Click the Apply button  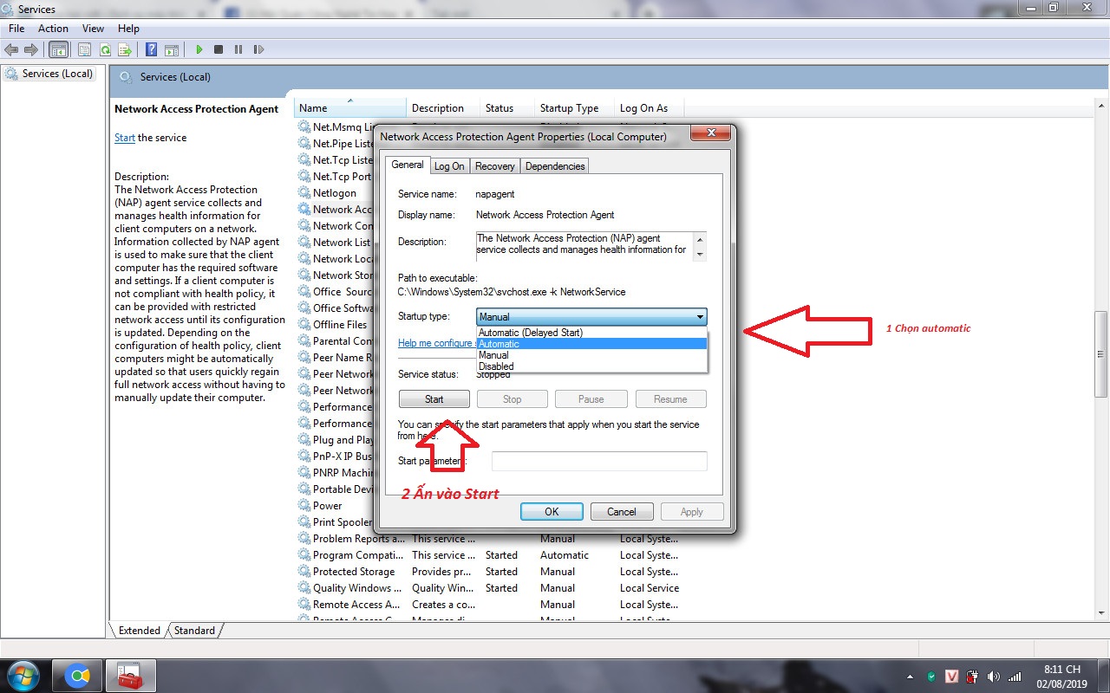tap(692, 512)
